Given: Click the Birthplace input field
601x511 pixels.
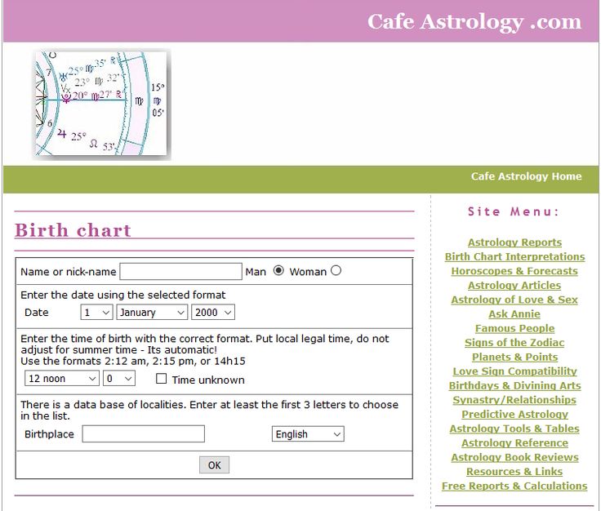Looking at the screenshot, I should [144, 434].
